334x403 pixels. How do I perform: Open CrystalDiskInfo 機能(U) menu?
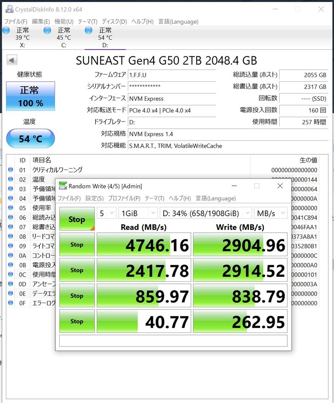pyautogui.click(x=64, y=22)
